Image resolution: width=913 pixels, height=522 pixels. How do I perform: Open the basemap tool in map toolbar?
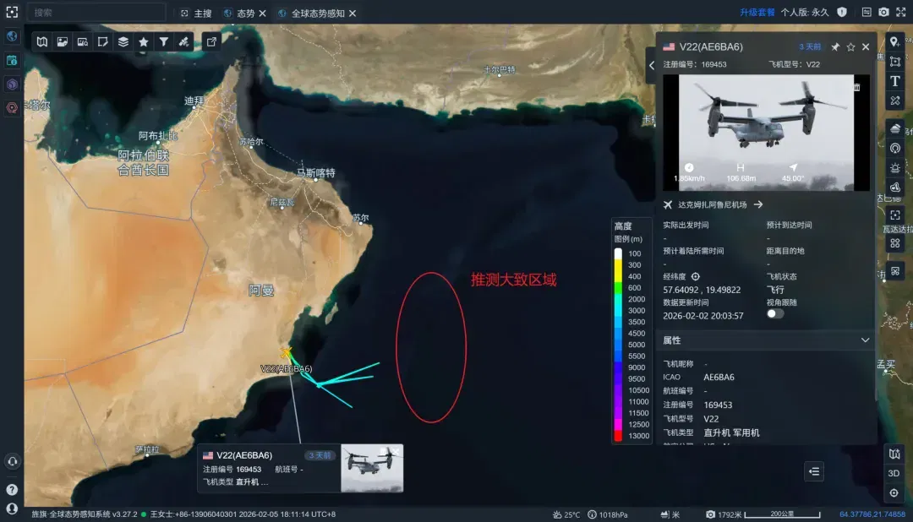[x=42, y=41]
